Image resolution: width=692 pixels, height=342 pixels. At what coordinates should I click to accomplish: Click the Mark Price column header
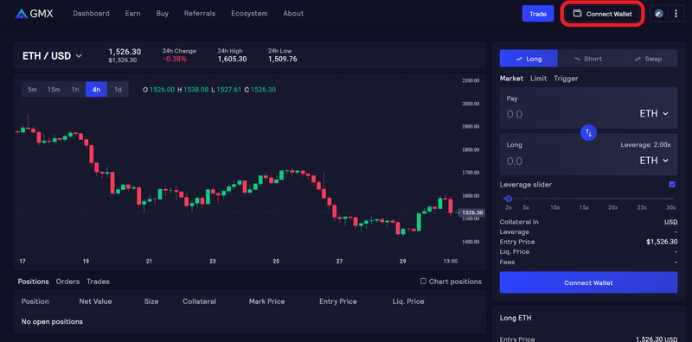pyautogui.click(x=266, y=301)
